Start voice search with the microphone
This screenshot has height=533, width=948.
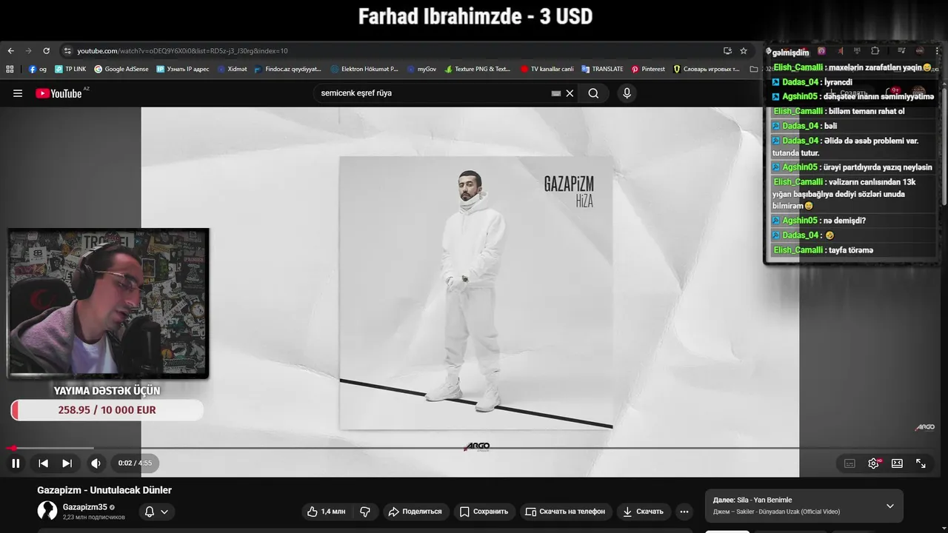(x=627, y=93)
